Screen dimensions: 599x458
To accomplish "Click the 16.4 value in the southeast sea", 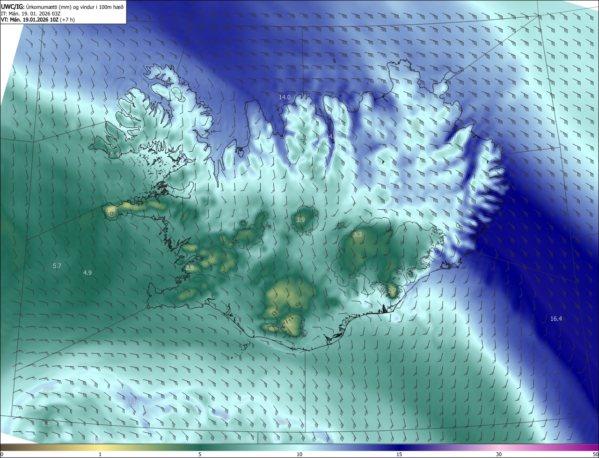I will [556, 319].
